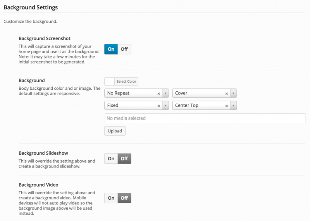
Task: Expand the Cover size dropdown arrow
Action: pos(234,93)
